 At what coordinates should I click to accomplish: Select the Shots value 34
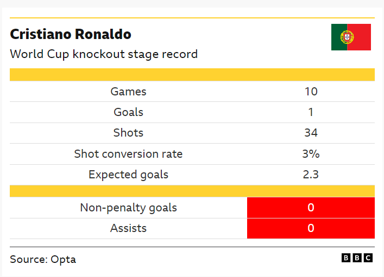click(x=311, y=133)
